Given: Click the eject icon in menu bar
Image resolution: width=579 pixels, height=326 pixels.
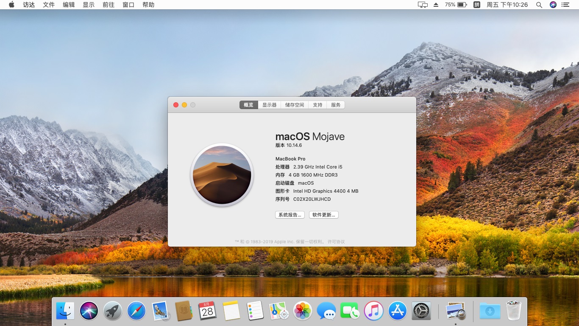Looking at the screenshot, I should (x=436, y=5).
